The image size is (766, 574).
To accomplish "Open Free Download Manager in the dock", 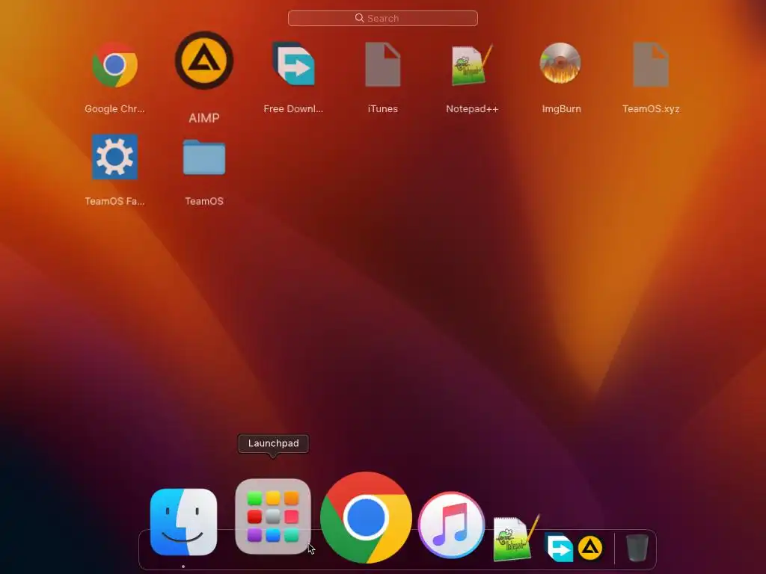I will pyautogui.click(x=559, y=547).
